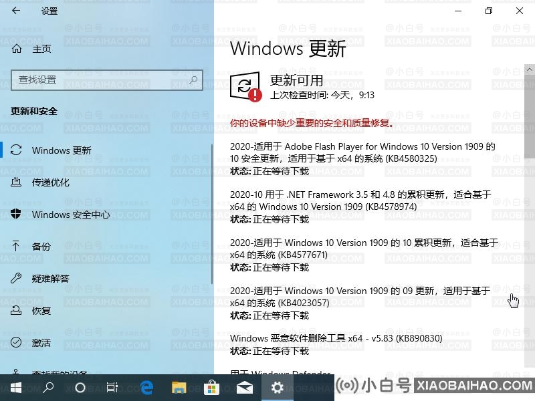The width and height of the screenshot is (535, 401).
Task: Open taskbar search magnifier
Action: tap(48, 388)
